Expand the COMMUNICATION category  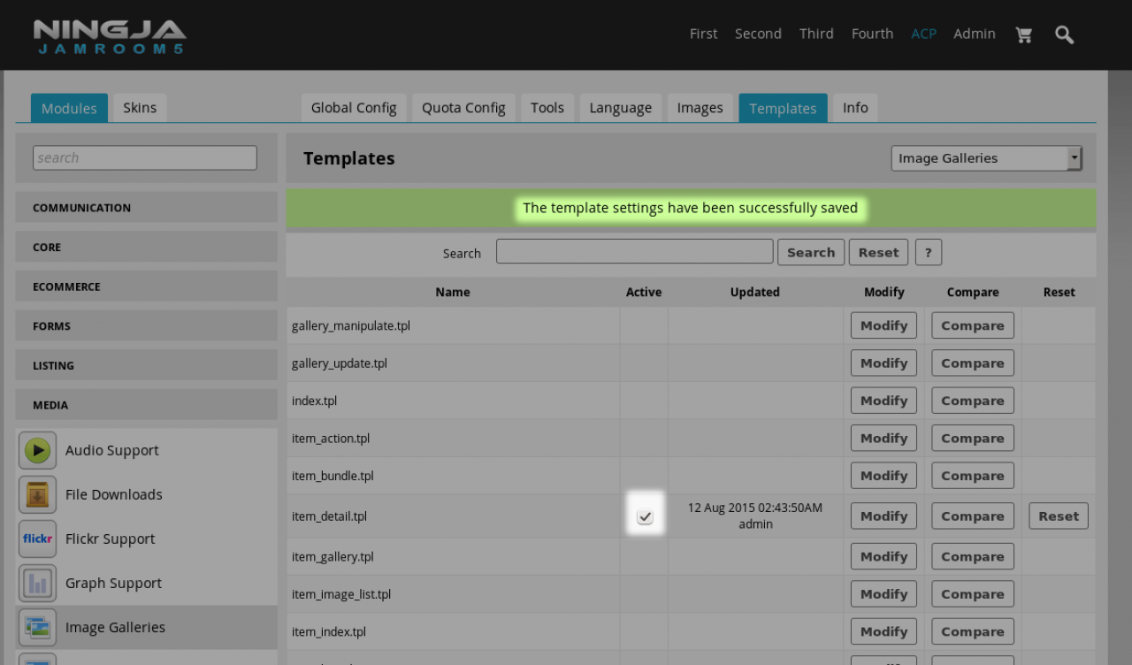147,208
